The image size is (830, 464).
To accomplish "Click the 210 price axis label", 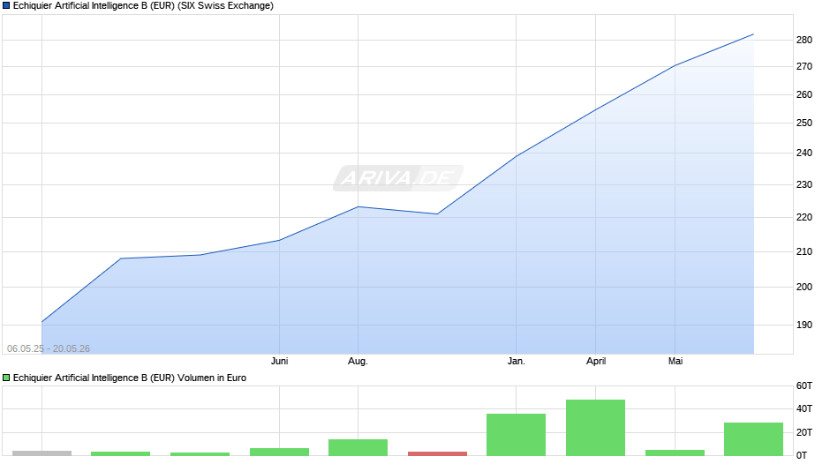I will click(804, 251).
